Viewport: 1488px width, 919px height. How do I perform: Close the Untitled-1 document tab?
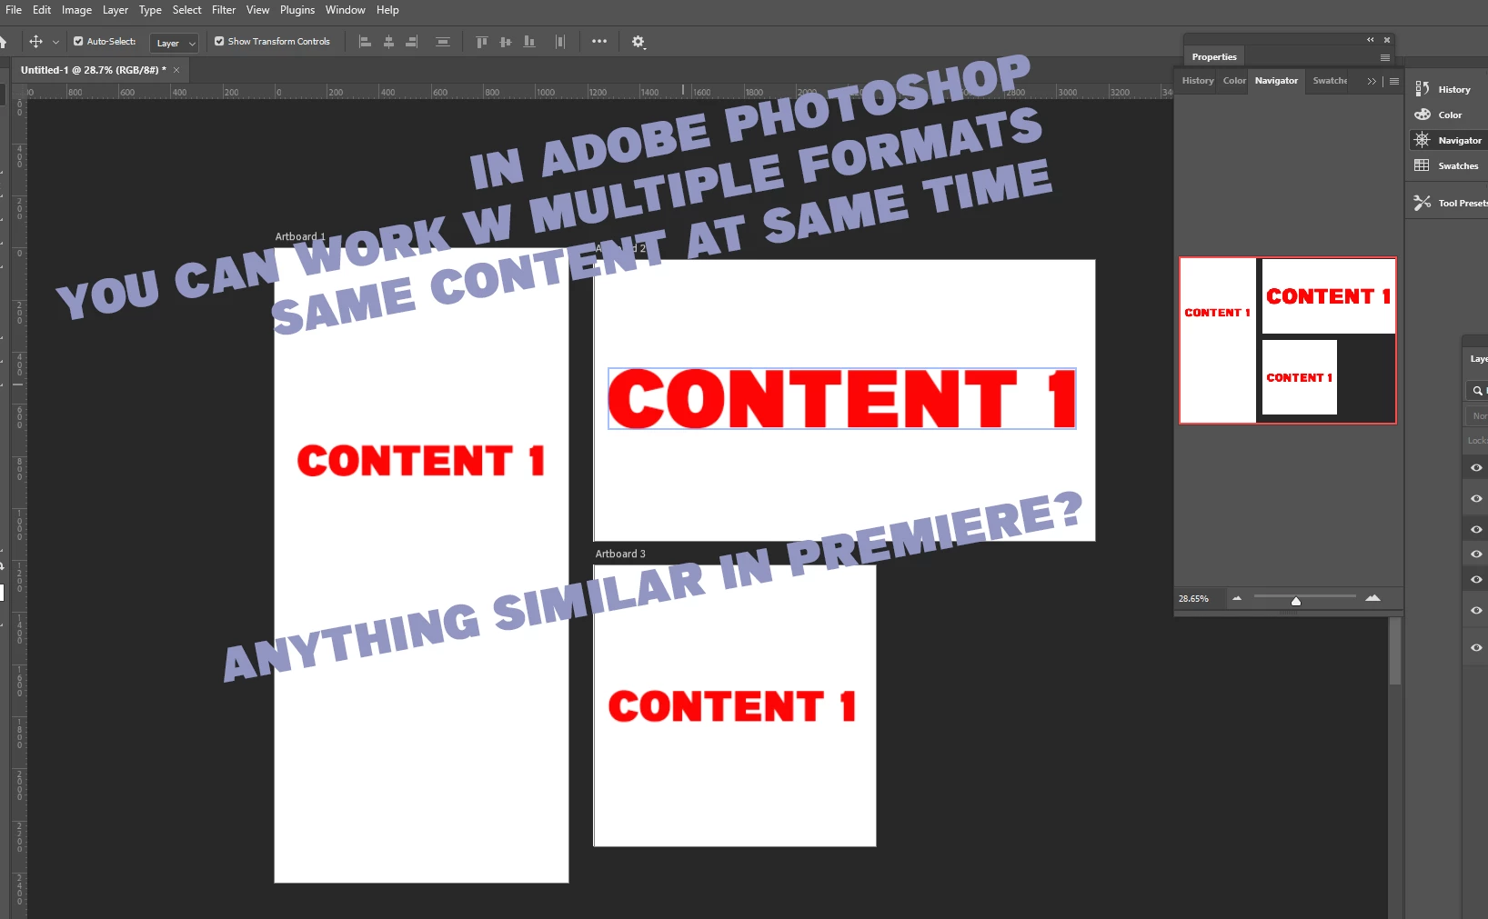(176, 70)
